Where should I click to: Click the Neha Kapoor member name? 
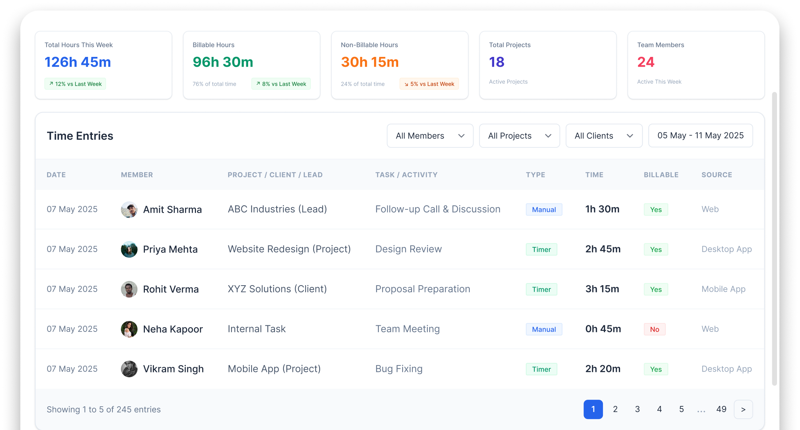point(173,329)
